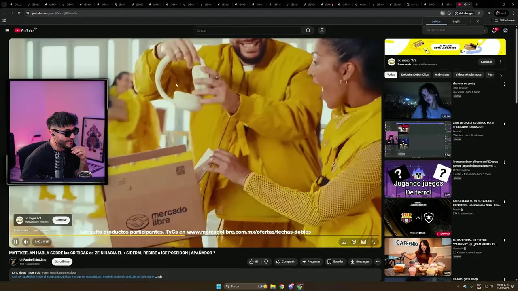
Task: Click the Preguntar button
Action: 311,261
